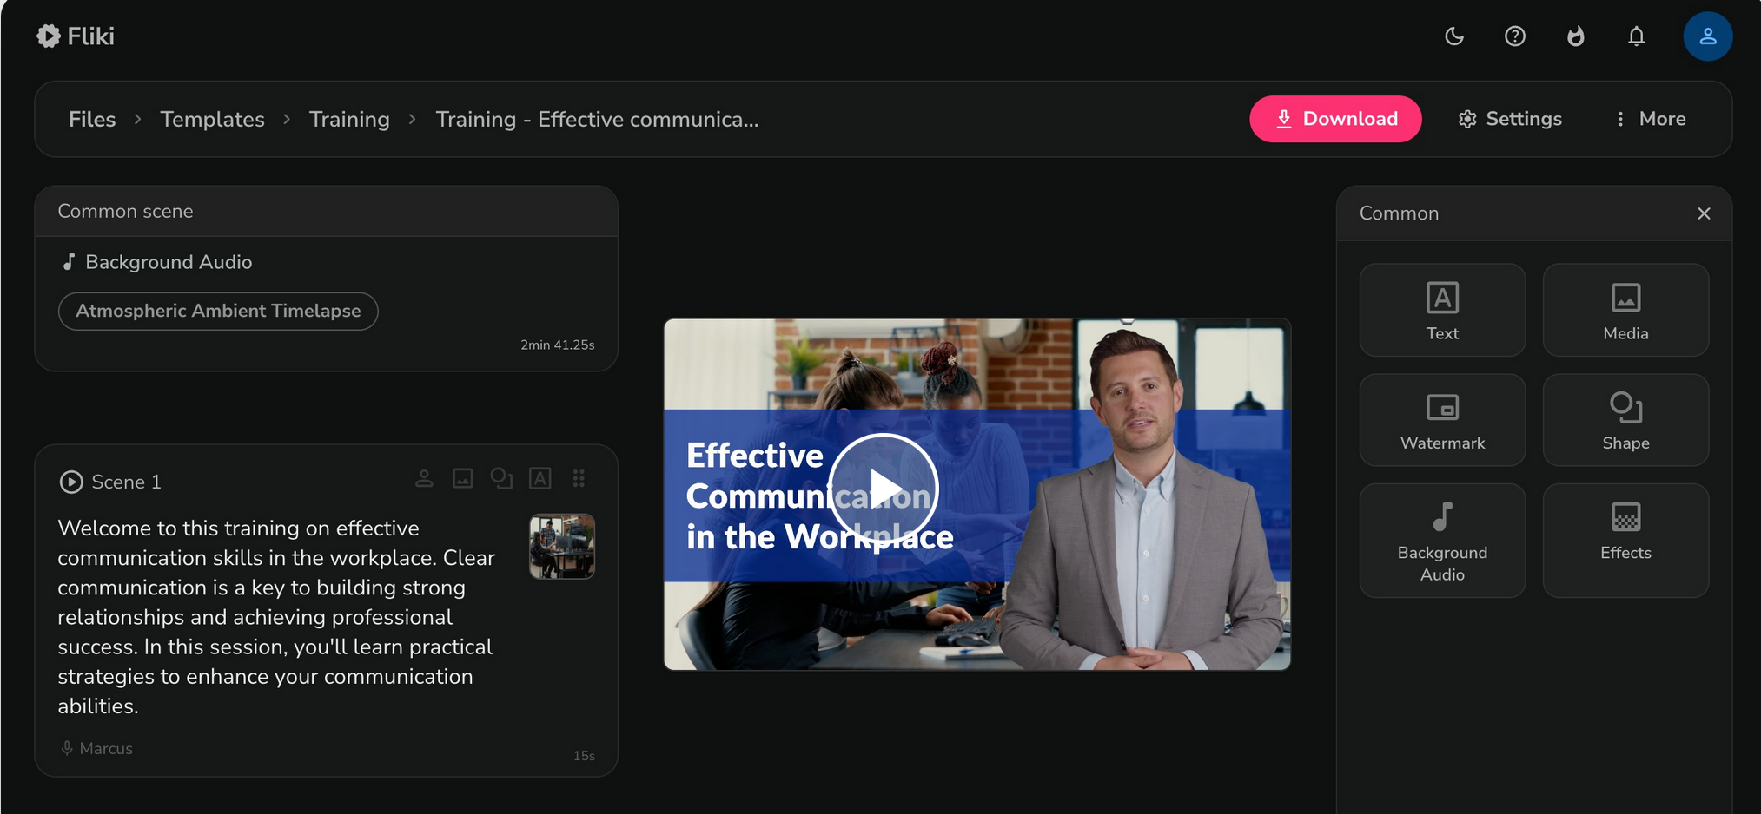Go to Files breadcrumb

[x=92, y=119]
